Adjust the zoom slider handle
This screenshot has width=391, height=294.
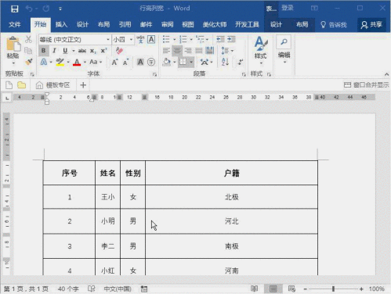pyautogui.click(x=333, y=289)
